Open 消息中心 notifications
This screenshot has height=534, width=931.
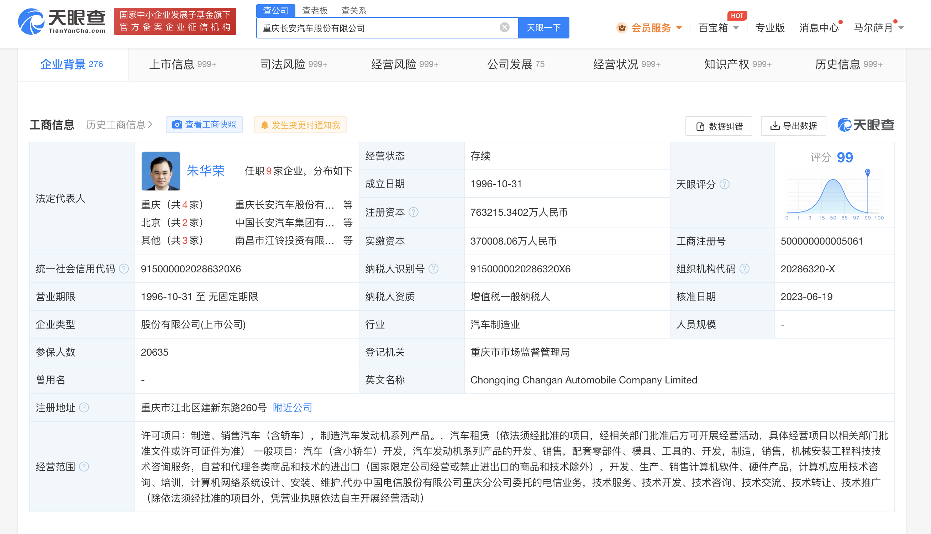click(819, 28)
